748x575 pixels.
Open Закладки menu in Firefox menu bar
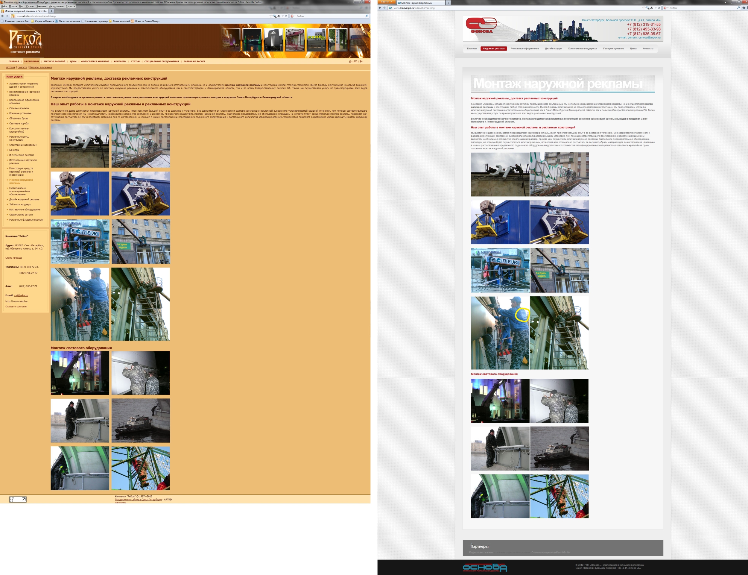(x=41, y=6)
